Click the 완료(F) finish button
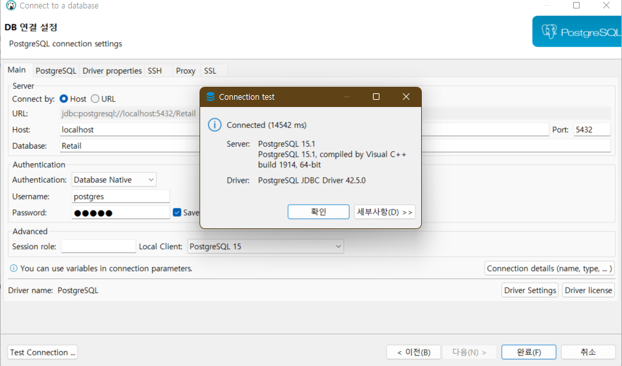Viewport: 622px width, 366px height. coord(529,352)
